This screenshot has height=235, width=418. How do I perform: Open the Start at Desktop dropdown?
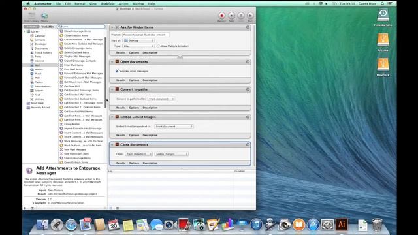coord(138,40)
